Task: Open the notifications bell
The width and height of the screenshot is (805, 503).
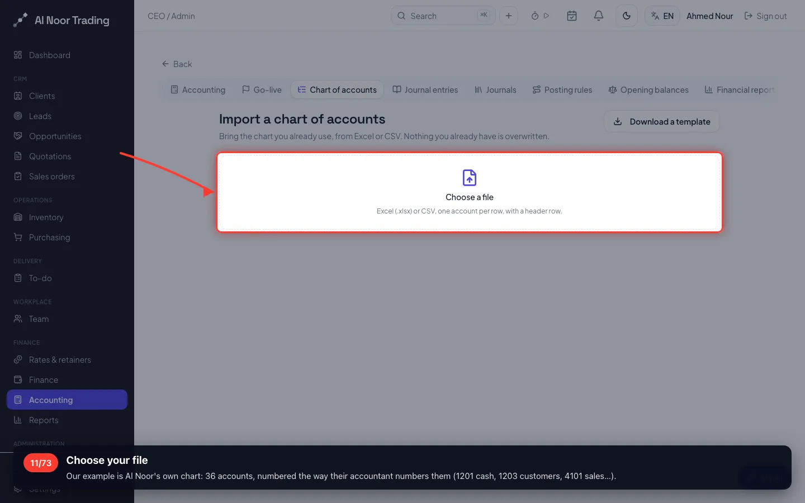Action: pos(599,16)
